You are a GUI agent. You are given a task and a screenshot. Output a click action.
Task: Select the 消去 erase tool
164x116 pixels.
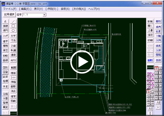(13, 91)
